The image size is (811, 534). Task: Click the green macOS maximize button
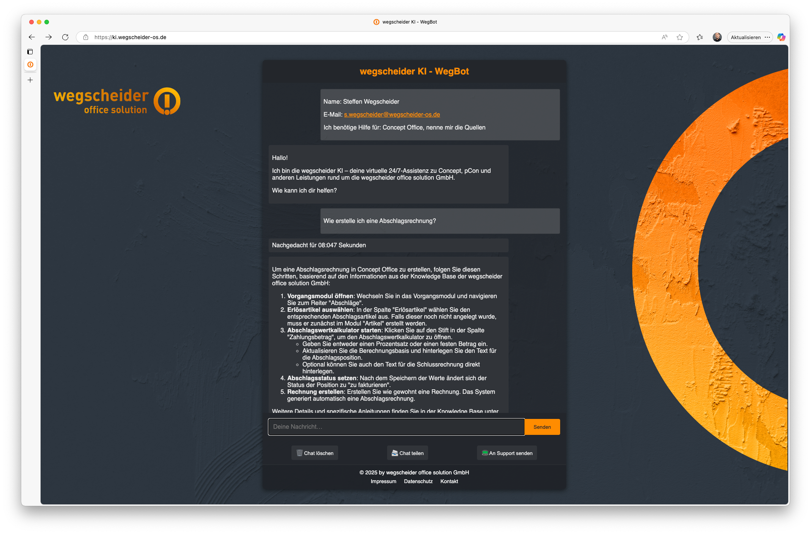click(47, 22)
